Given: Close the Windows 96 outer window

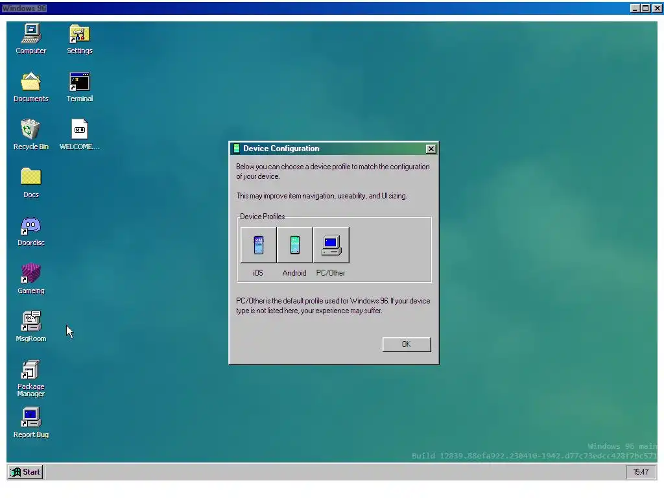Looking at the screenshot, I should point(656,8).
